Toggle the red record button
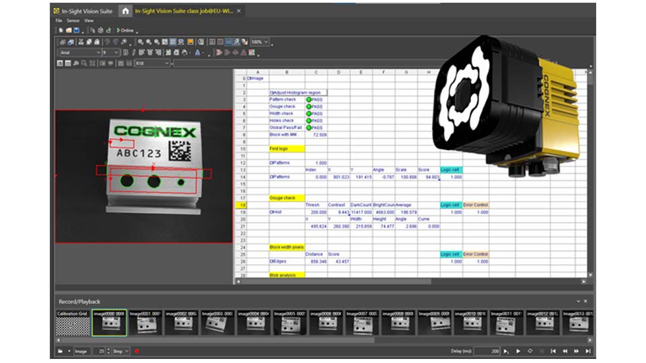The width and height of the screenshot is (646, 363). (x=137, y=351)
